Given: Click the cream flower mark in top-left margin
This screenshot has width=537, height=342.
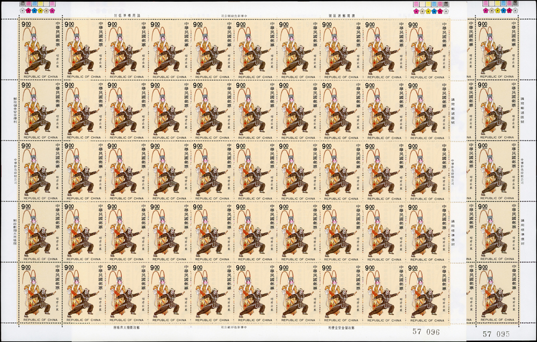Looking at the screenshot, I should coord(46,11).
